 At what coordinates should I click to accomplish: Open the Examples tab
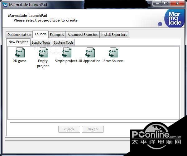[57, 35]
